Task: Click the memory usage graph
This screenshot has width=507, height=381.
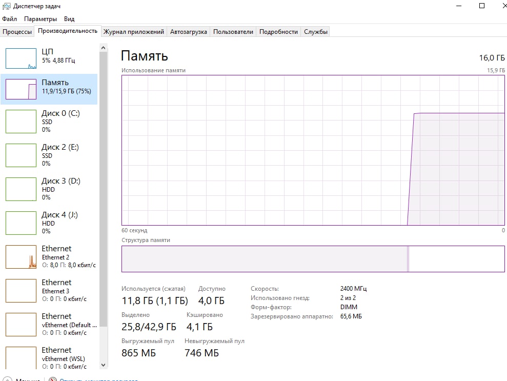Action: 313,150
